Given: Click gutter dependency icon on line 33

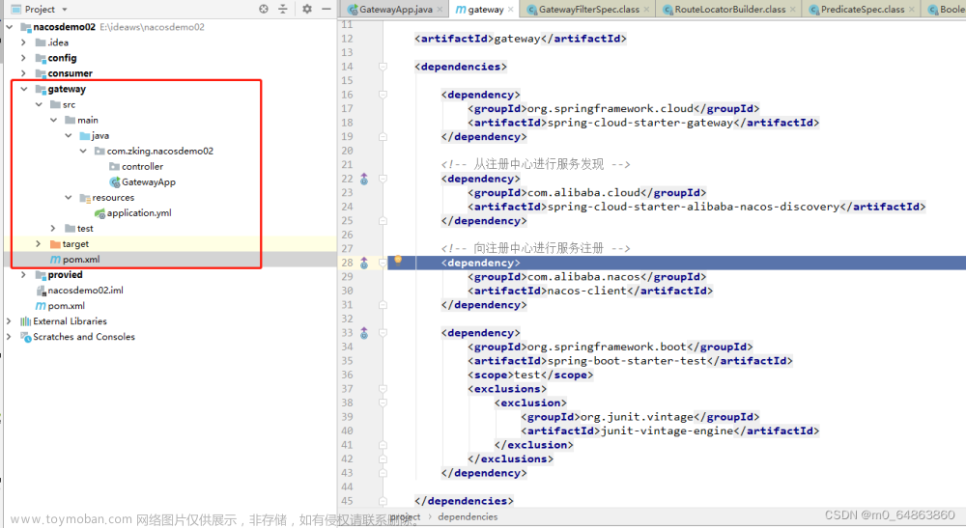Looking at the screenshot, I should tap(364, 333).
